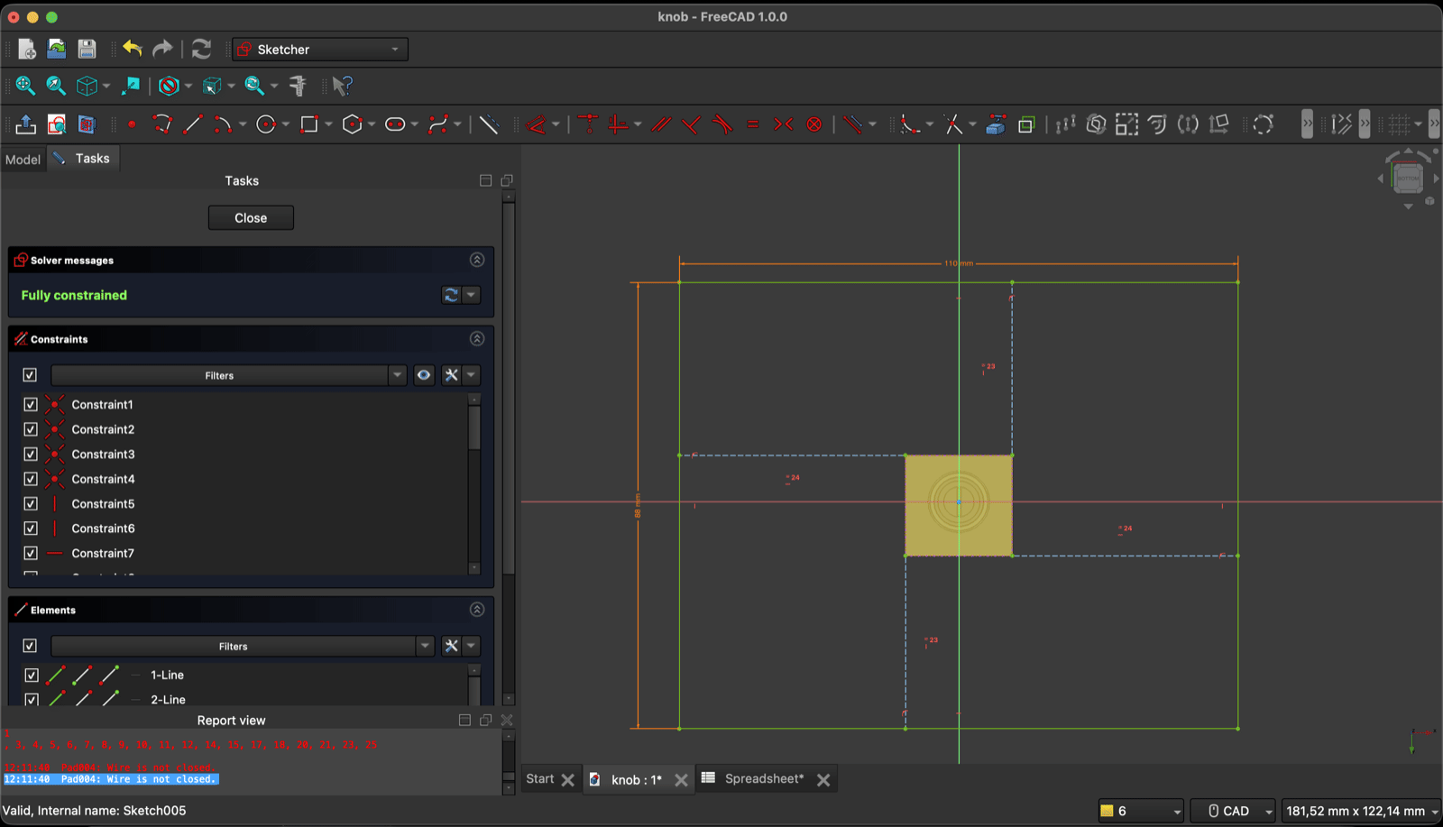Select the 2-Line element row
Image resolution: width=1443 pixels, height=827 pixels.
coord(168,699)
